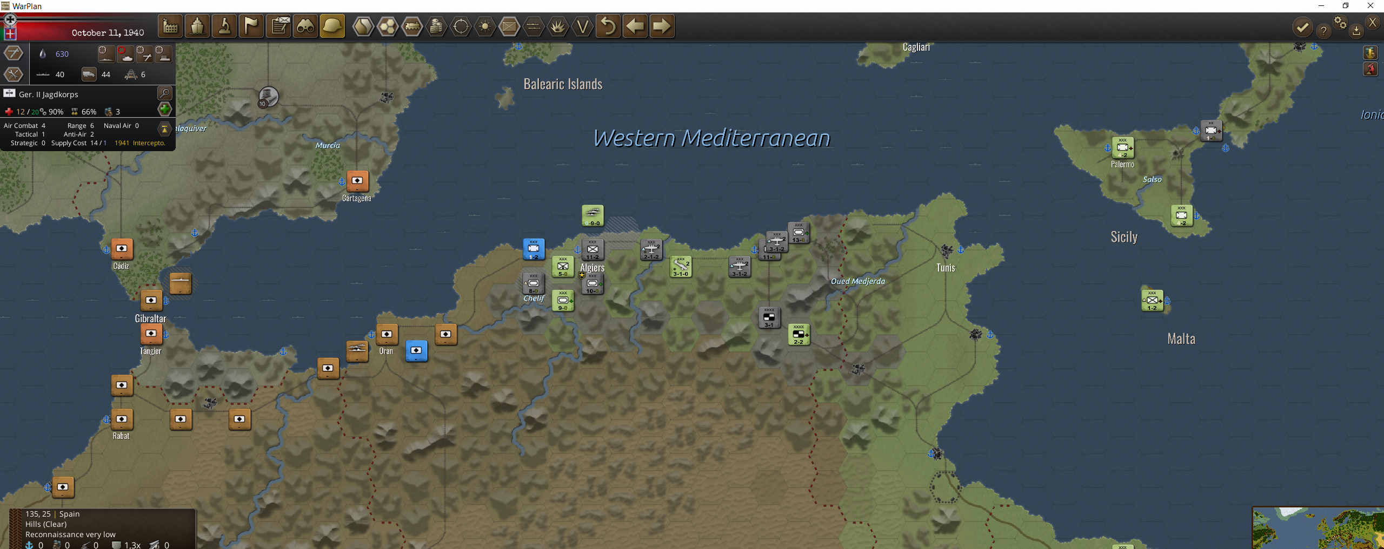
Task: Select the green 2-2 headquarters unit
Action: 799,334
